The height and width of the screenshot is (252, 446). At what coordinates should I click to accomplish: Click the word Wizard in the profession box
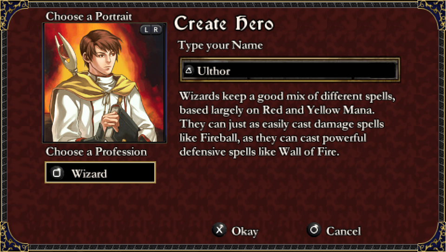[x=89, y=173]
